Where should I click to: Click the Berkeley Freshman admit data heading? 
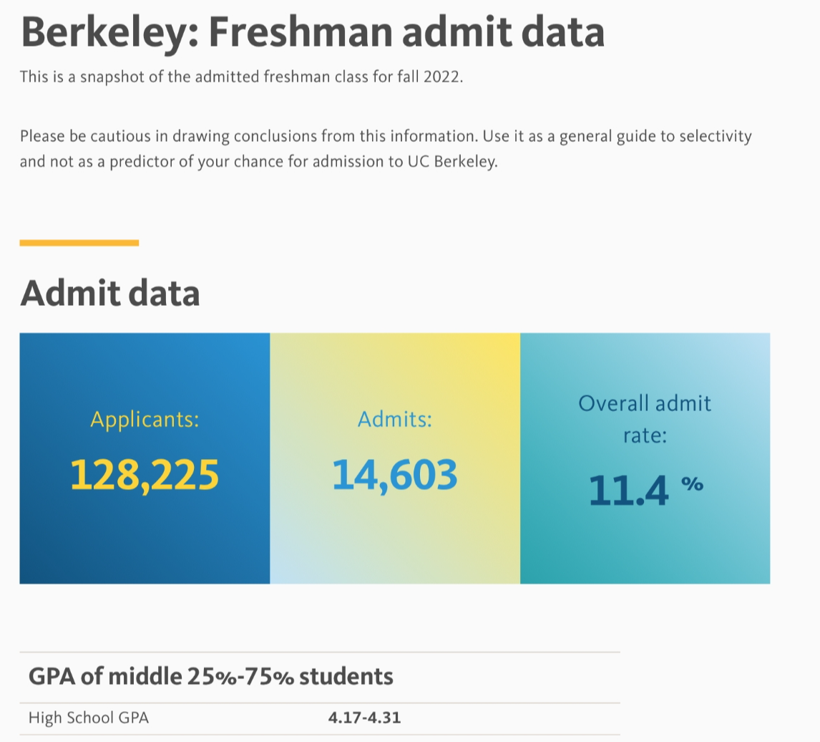313,32
